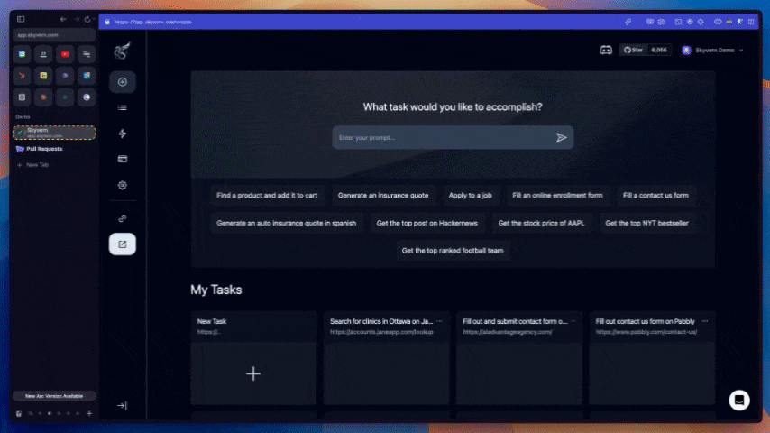Image resolution: width=770 pixels, height=433 pixels.
Task: Open the lightning bolt workflows icon
Action: [x=123, y=134]
